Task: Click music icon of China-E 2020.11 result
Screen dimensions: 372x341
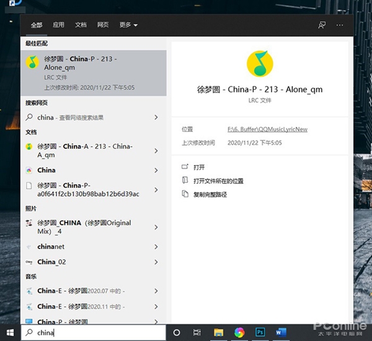Action: (x=29, y=307)
